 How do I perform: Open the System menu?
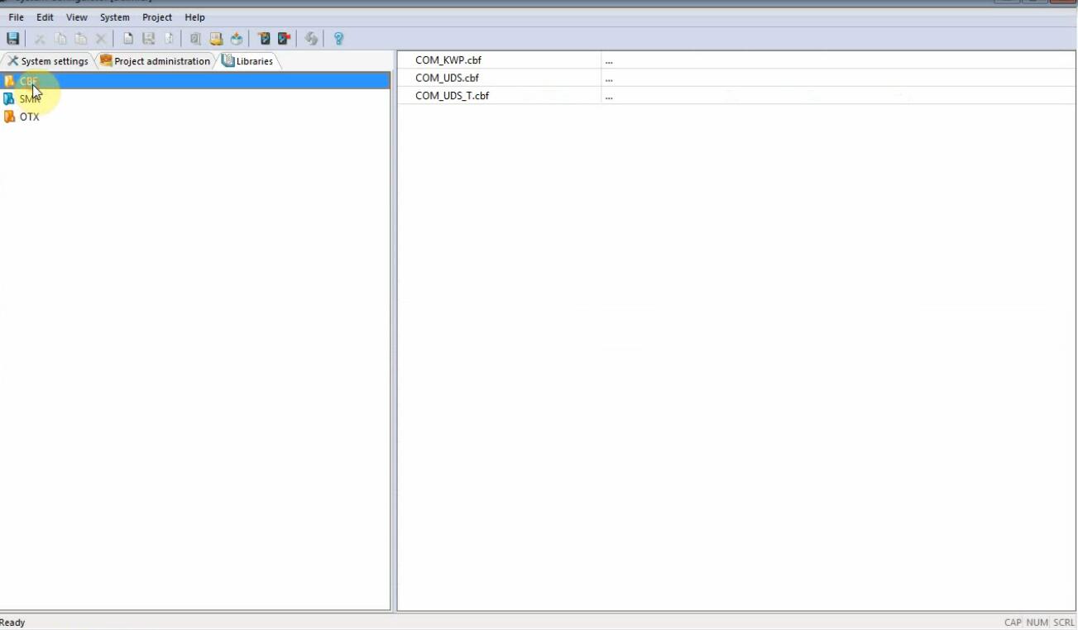114,17
